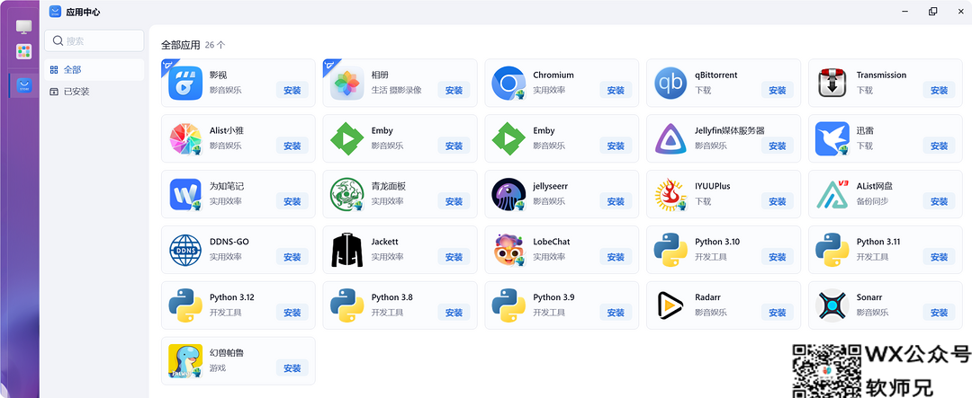
Task: Open the Python 3.11 app icon
Action: 832,250
